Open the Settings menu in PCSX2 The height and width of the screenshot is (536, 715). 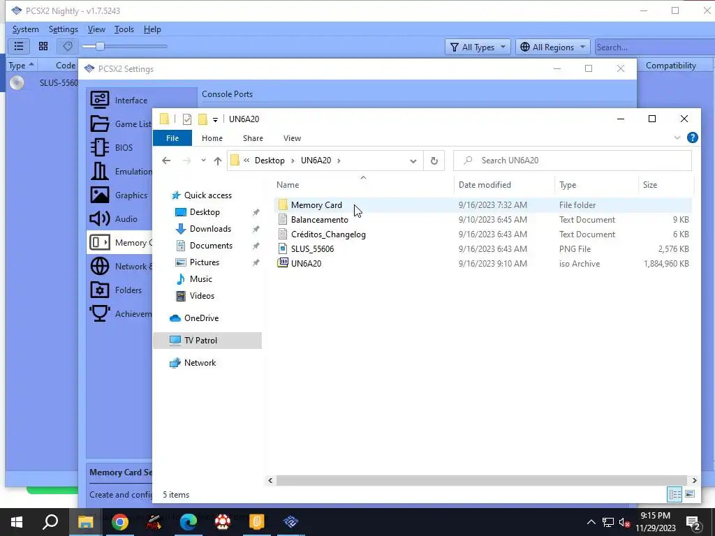click(64, 29)
